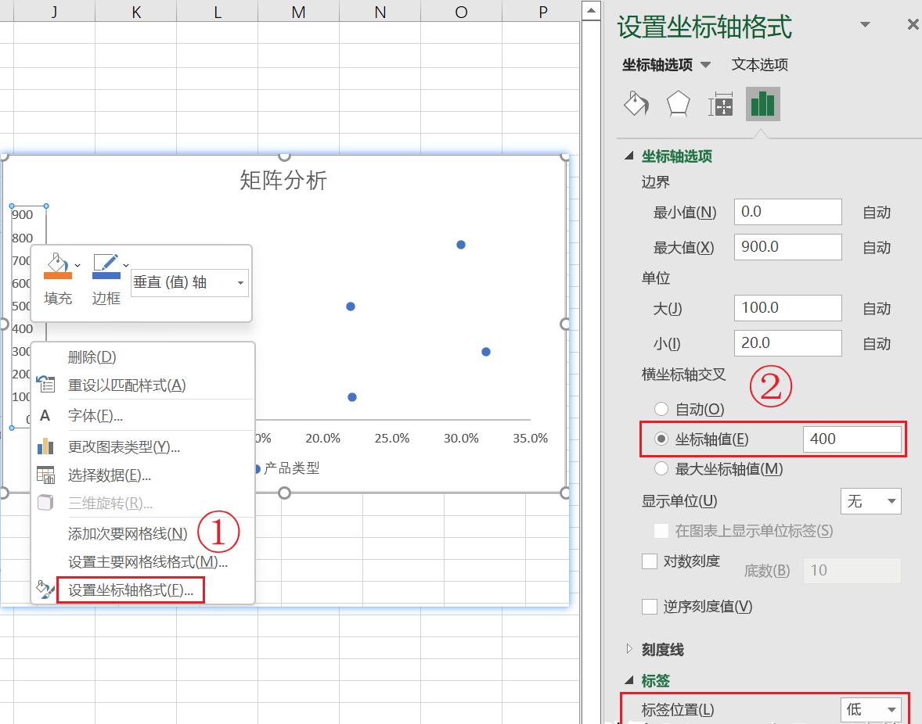Collapse the 标签 section

pos(629,680)
